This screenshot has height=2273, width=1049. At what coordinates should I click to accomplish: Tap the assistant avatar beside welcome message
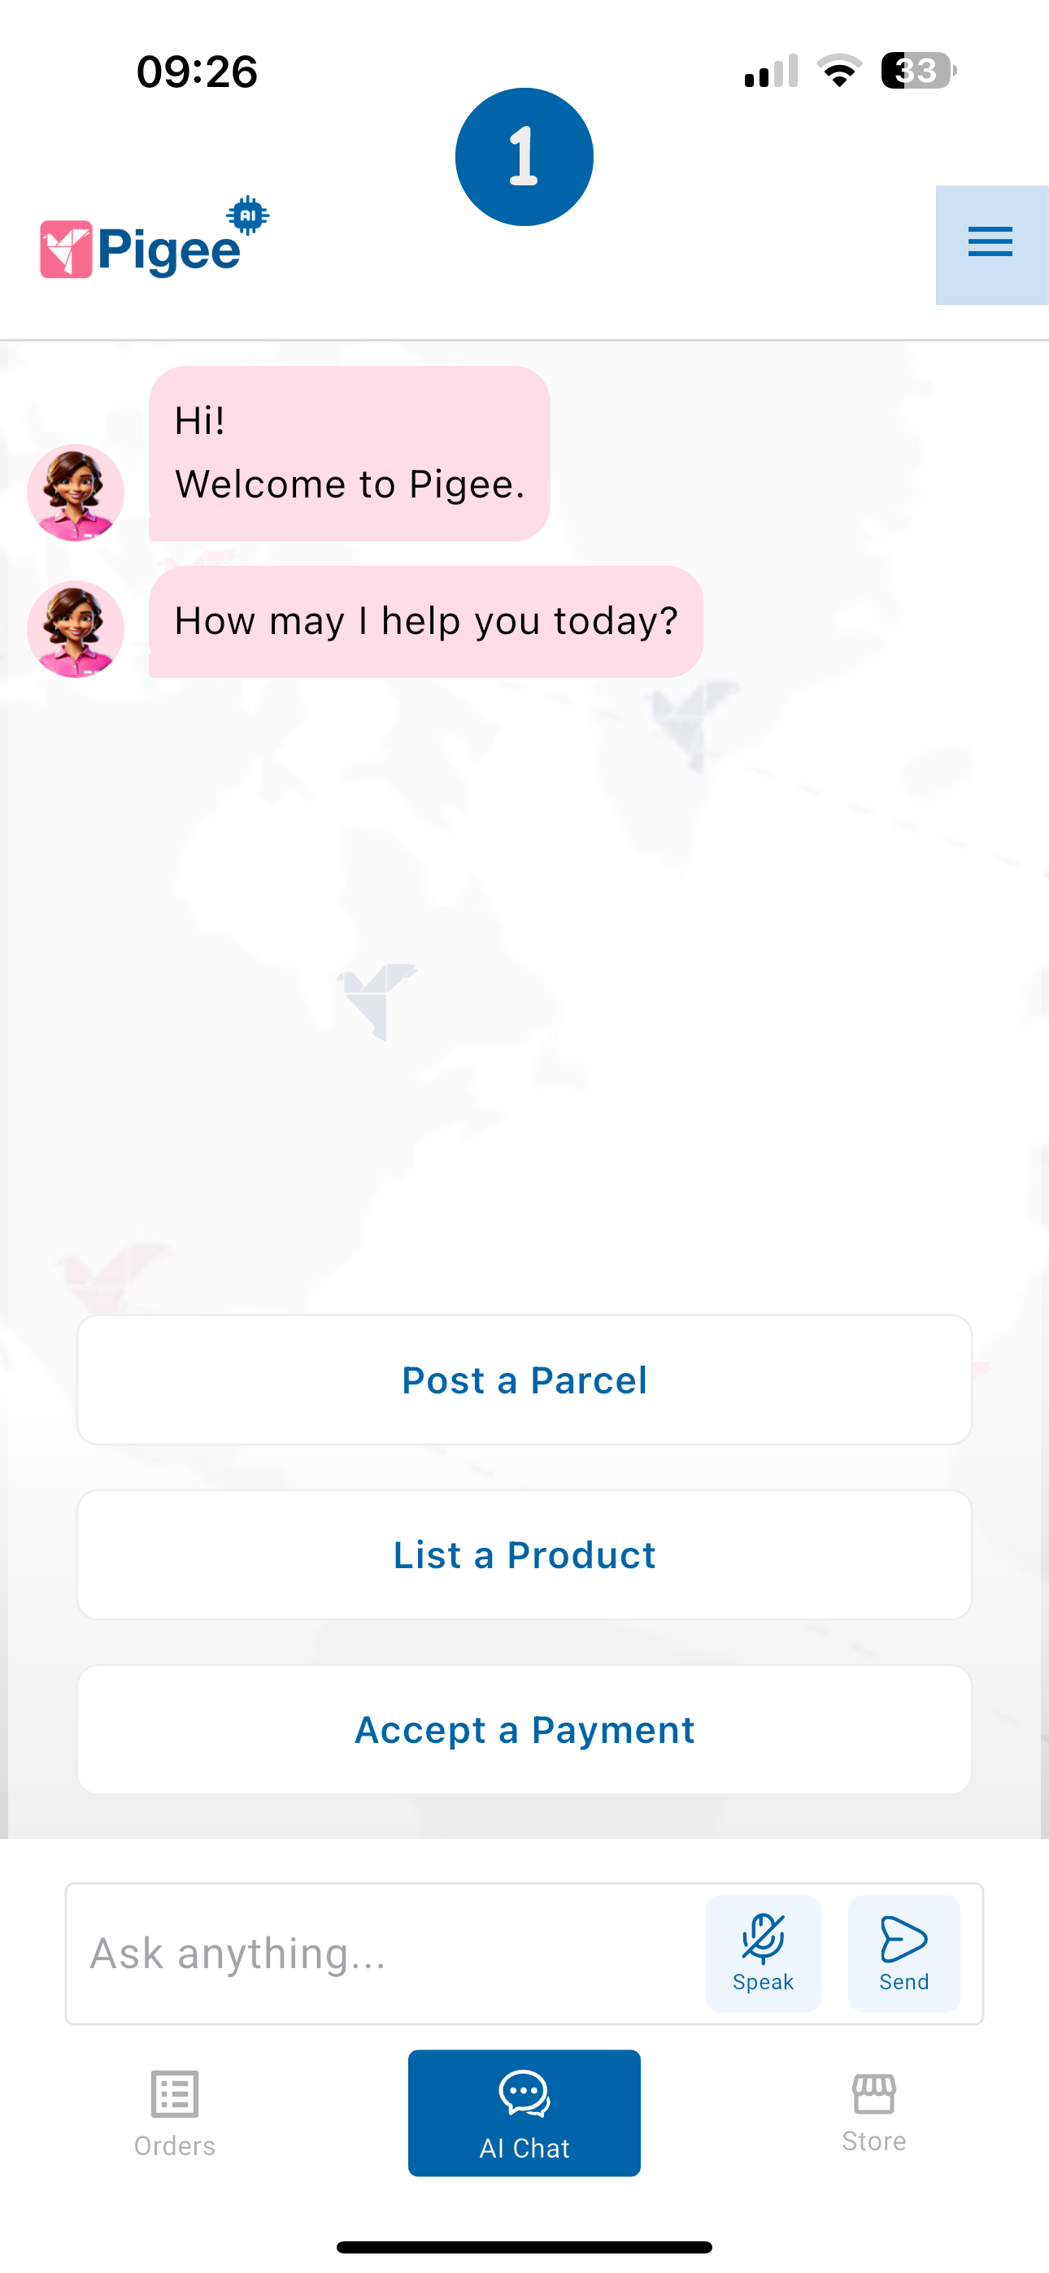(76, 493)
